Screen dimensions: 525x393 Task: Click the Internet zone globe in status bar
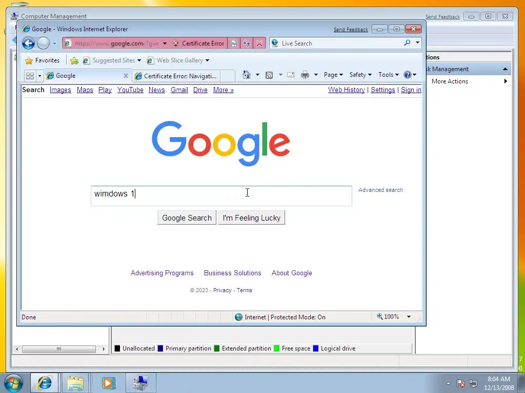[x=238, y=317]
